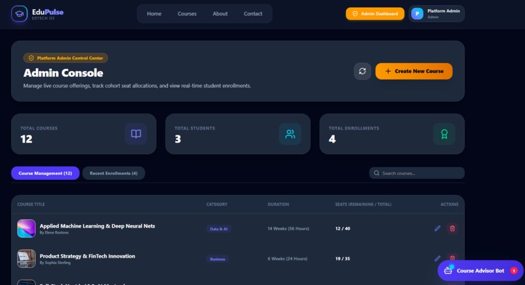This screenshot has width=525, height=285.
Task: Select the Total Courses value 12
Action: 26,139
